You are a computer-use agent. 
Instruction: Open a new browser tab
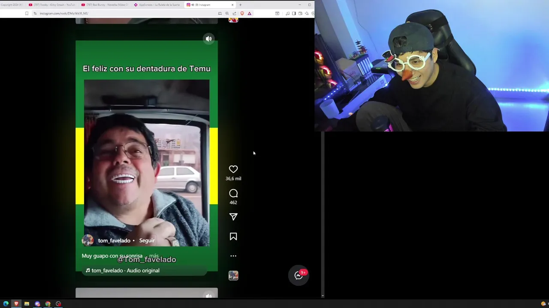coord(240,5)
